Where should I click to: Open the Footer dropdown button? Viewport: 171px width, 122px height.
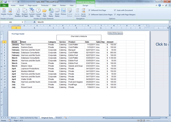10,12
